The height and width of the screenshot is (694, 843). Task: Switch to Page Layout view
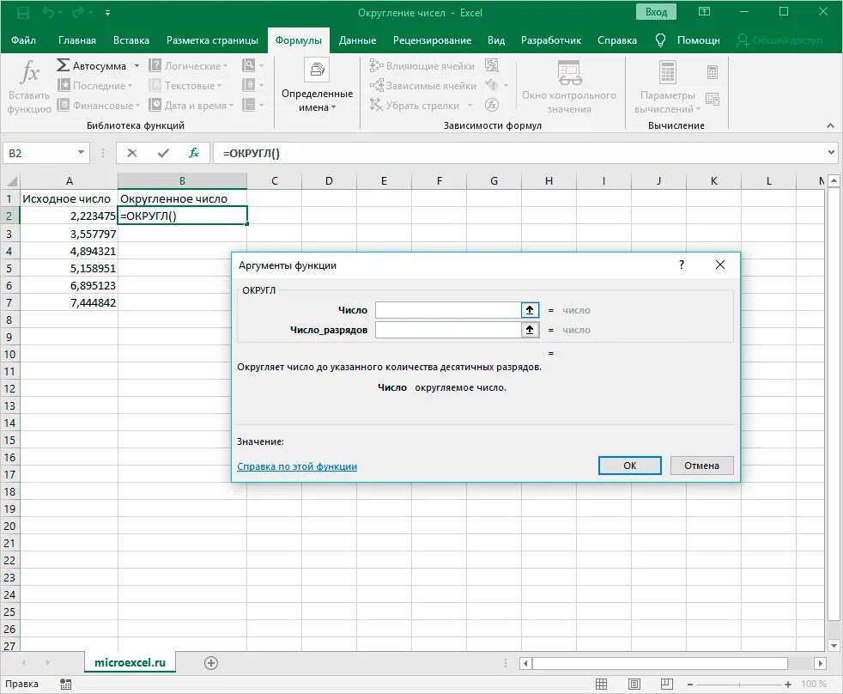634,685
